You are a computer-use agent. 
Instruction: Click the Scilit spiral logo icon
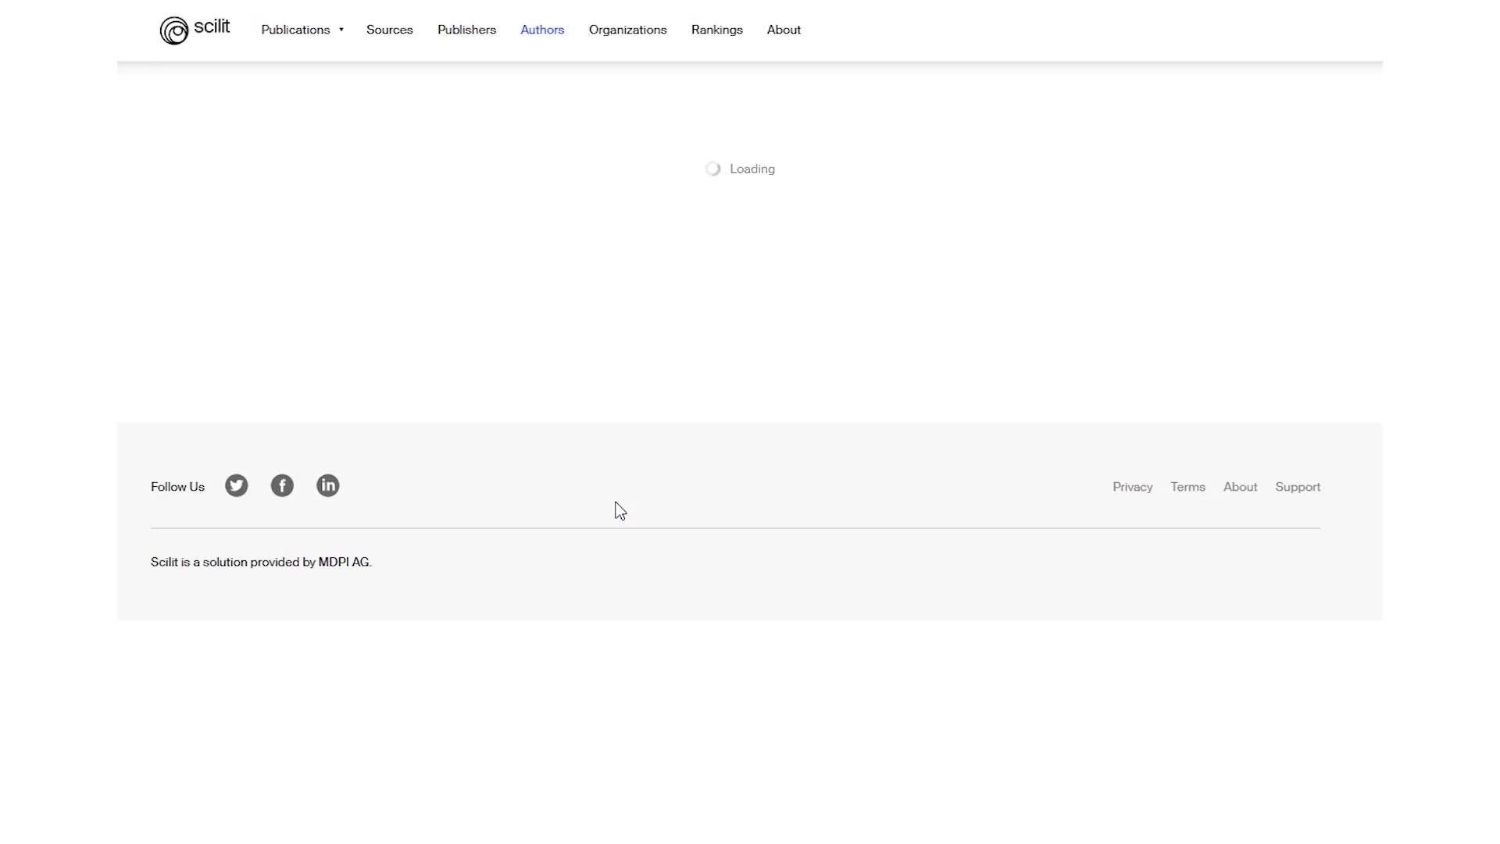(173, 30)
